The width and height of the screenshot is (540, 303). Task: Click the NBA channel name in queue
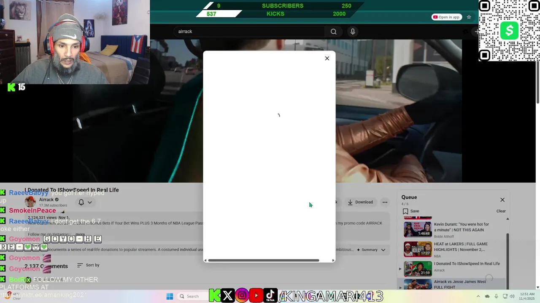click(x=438, y=256)
